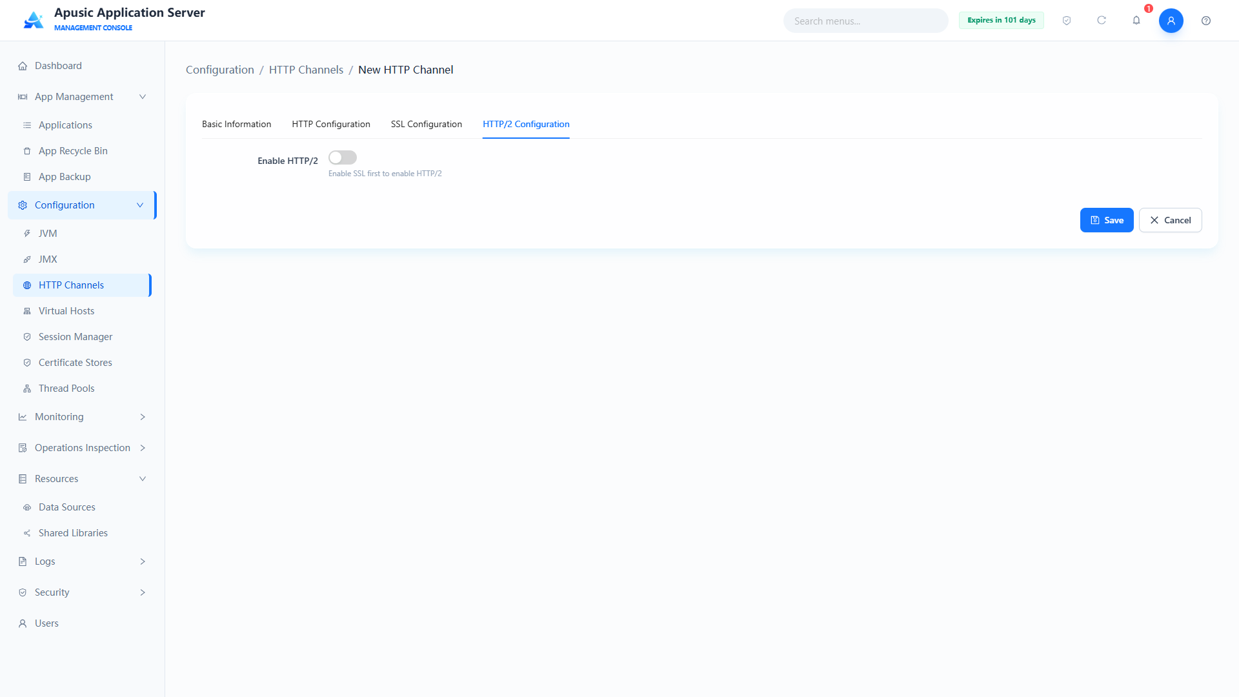Switch to Basic Information tab
Screen dimensions: 1239x697
236,124
